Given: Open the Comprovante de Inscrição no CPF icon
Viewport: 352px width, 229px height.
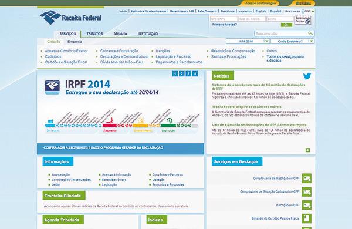Looking at the screenshot, I should pyautogui.click(x=306, y=179).
